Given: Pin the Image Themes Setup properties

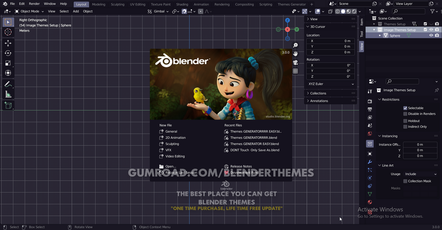Looking at the screenshot, I should (436, 90).
